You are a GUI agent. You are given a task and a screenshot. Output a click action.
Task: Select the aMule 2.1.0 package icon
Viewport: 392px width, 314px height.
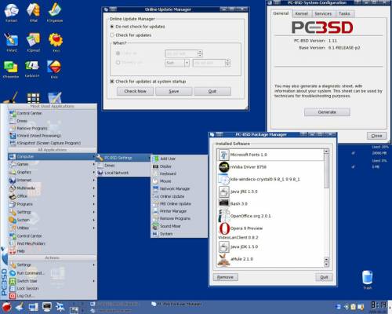(223, 260)
